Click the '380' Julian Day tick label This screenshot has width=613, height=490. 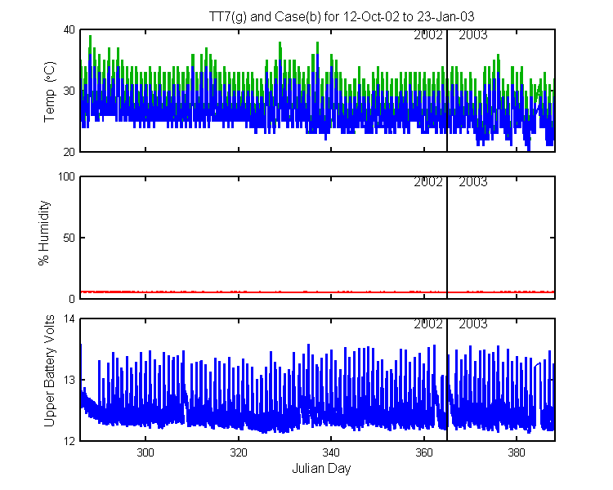click(x=517, y=452)
